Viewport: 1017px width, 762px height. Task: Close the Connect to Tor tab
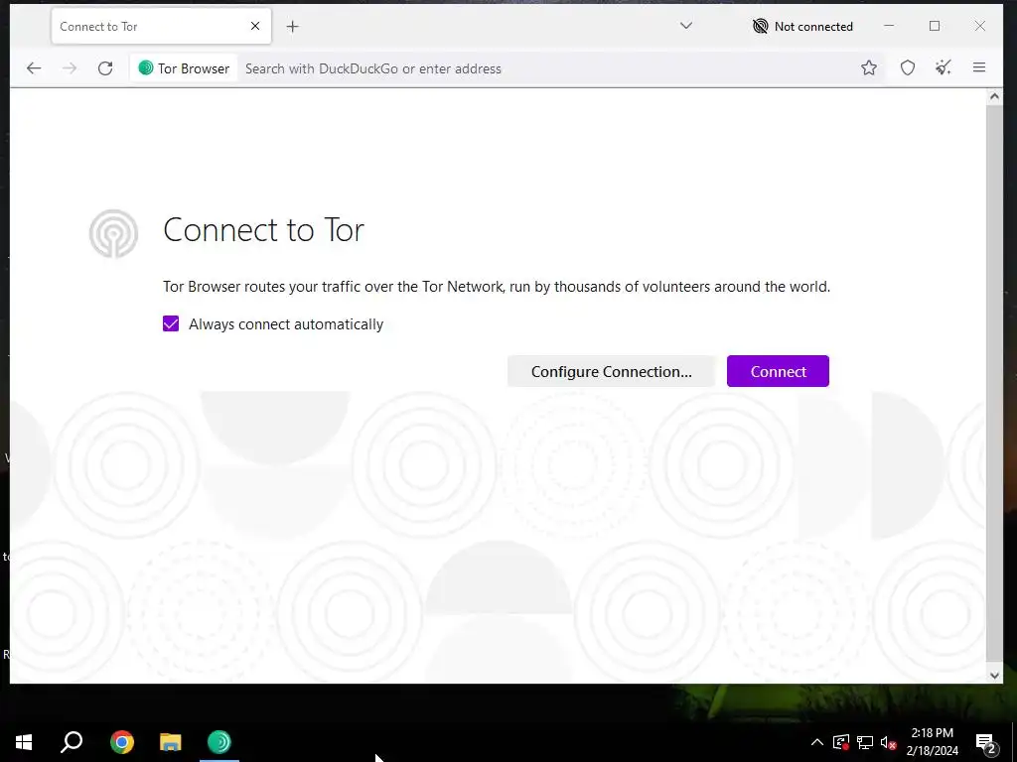point(255,26)
